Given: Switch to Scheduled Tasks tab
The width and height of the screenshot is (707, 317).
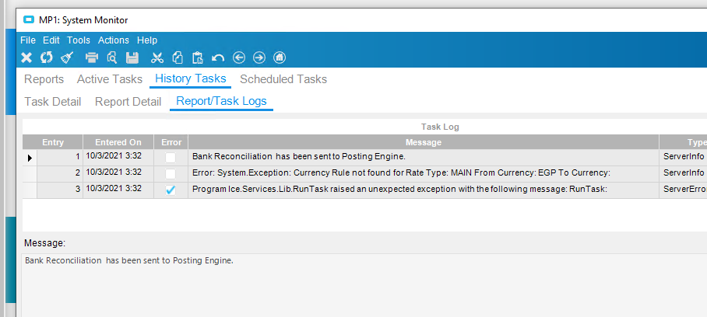Looking at the screenshot, I should 283,79.
